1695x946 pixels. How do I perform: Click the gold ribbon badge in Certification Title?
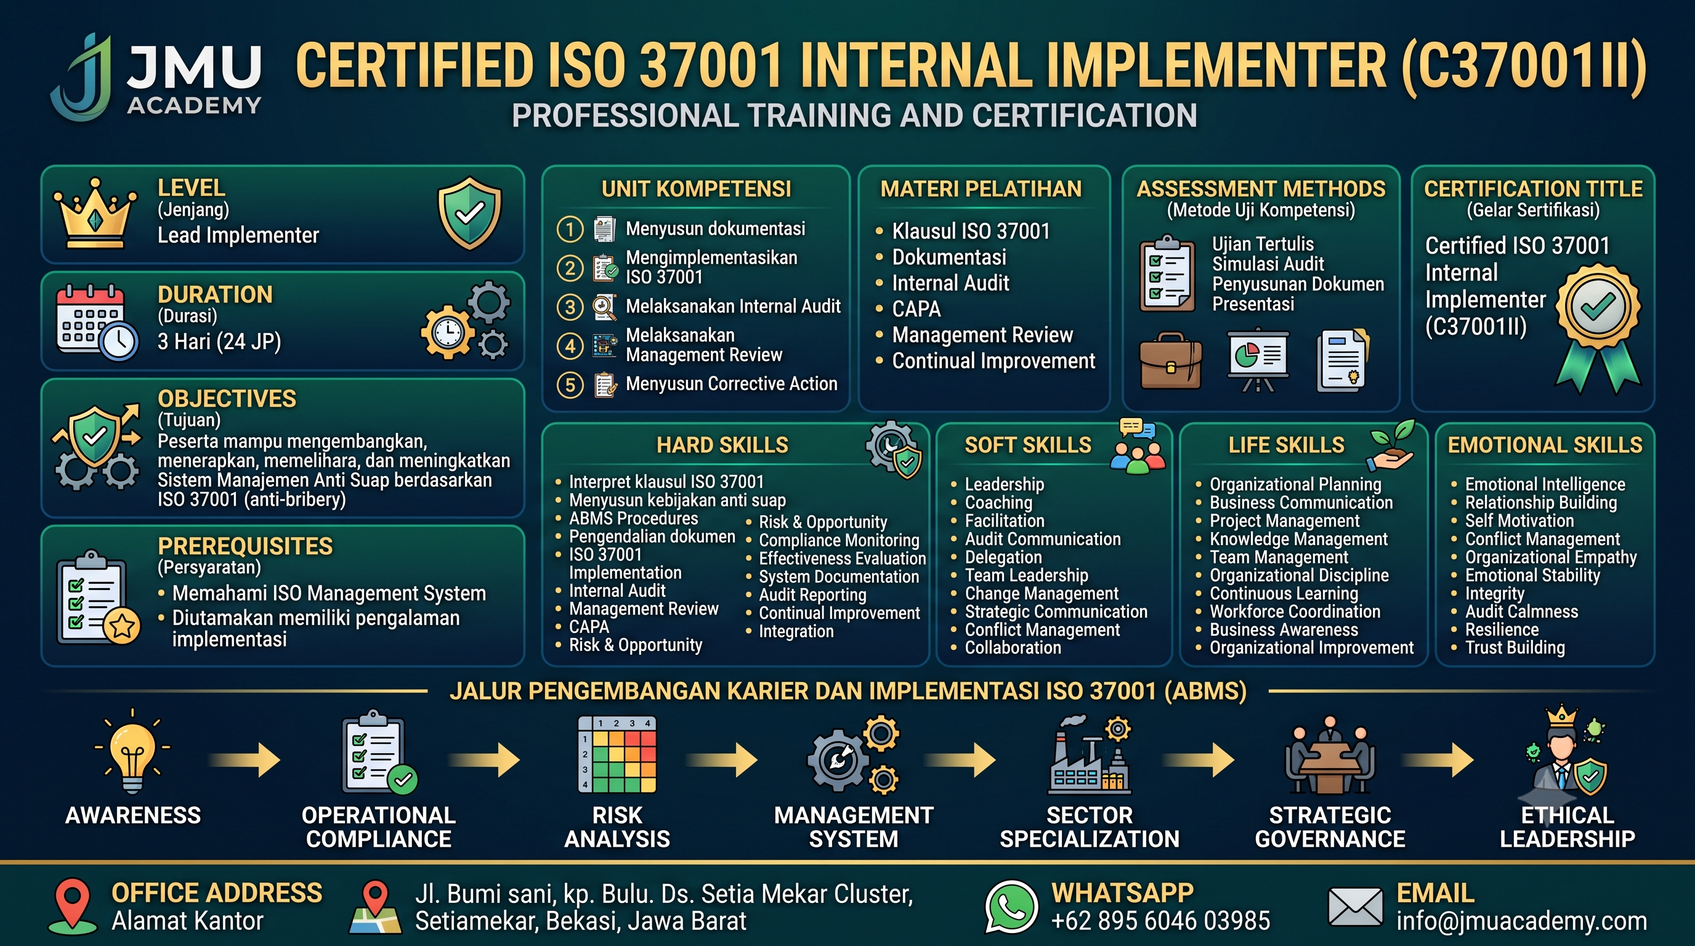[1599, 328]
